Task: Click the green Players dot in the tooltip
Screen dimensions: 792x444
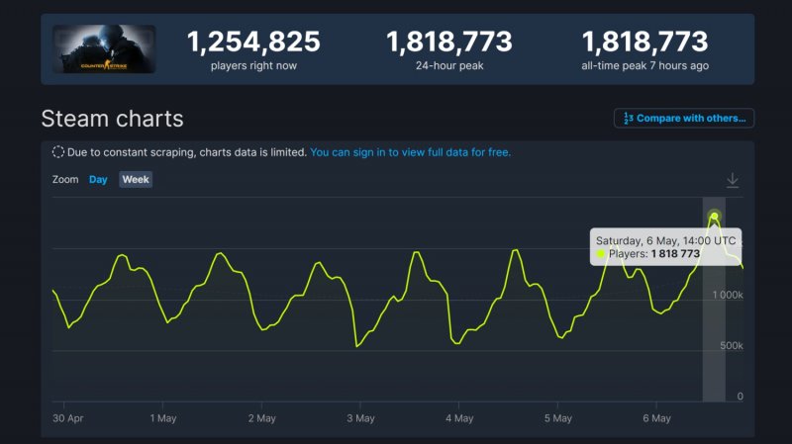Action: [601, 254]
